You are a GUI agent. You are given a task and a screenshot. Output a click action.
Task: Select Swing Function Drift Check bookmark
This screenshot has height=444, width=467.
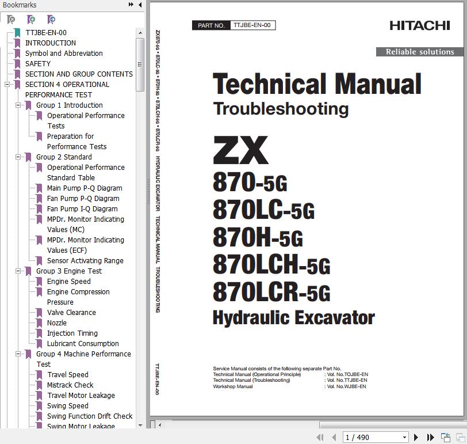click(90, 416)
